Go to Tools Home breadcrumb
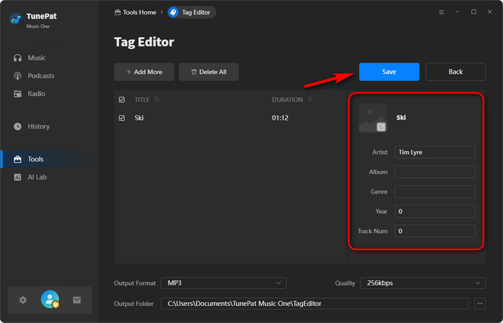Screen dimensions: 503x323 135,12
